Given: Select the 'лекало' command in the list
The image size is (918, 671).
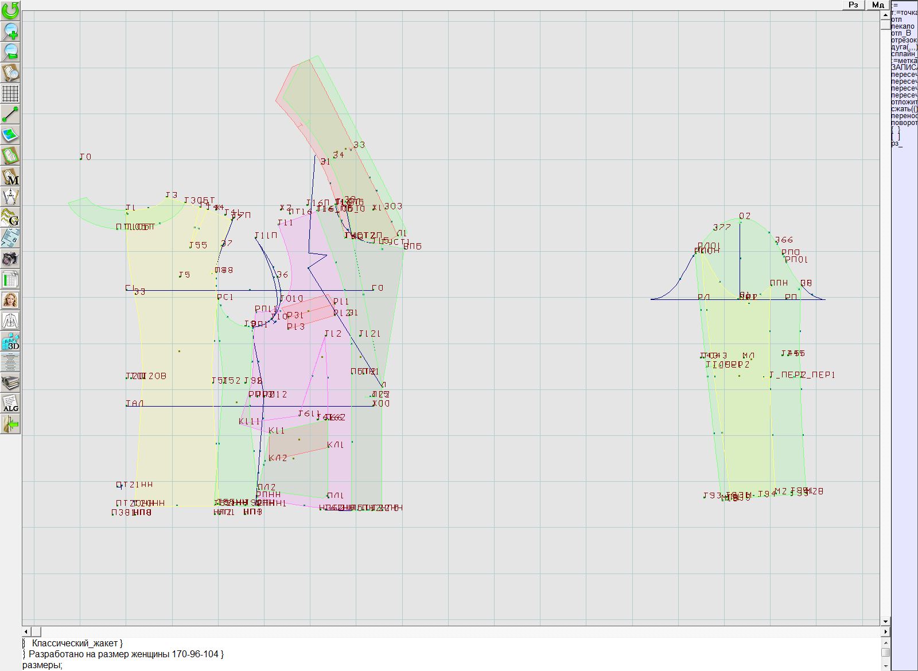Looking at the screenshot, I should (x=903, y=26).
